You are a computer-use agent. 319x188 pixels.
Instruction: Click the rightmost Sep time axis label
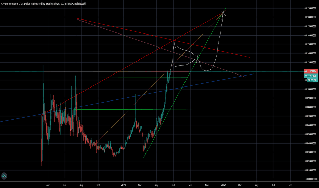tap(290, 185)
